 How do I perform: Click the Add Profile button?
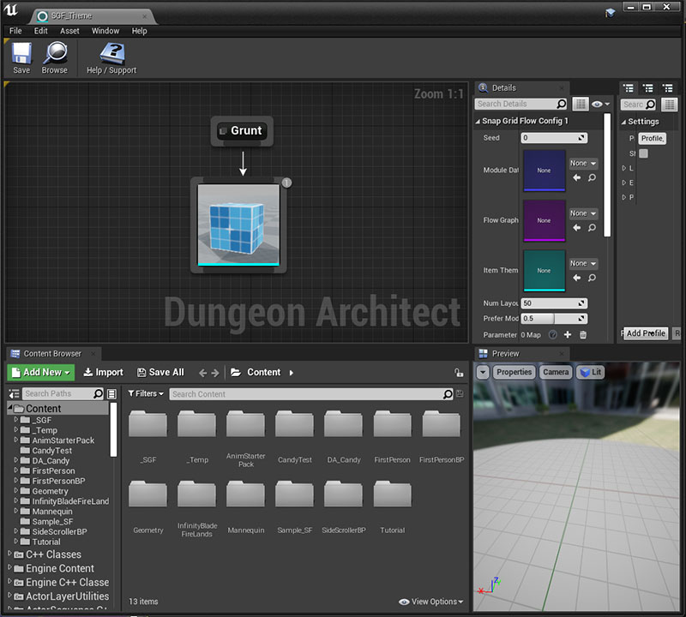(x=646, y=333)
